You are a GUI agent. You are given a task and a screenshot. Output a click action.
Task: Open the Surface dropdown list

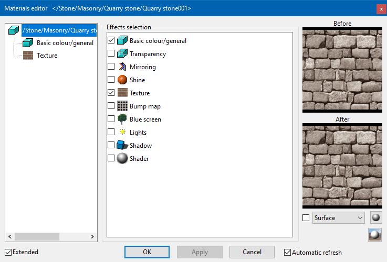[x=338, y=217]
